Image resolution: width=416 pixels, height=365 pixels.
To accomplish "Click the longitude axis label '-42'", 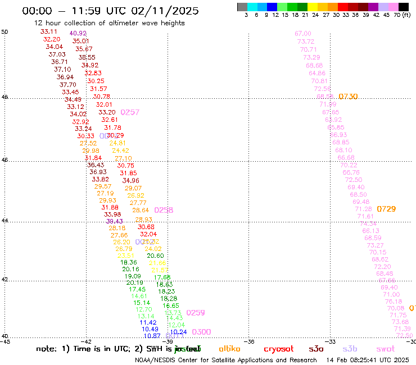I will [86, 342].
